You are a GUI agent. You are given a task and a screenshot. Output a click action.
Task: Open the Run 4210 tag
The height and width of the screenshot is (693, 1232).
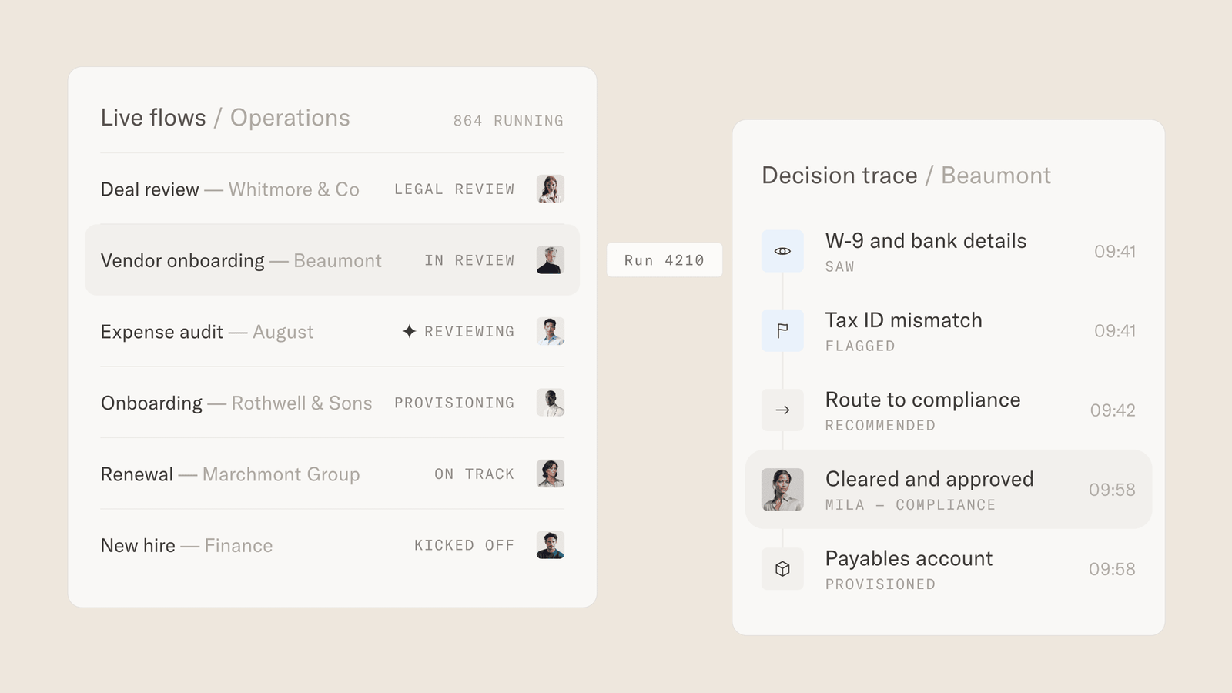[665, 260]
